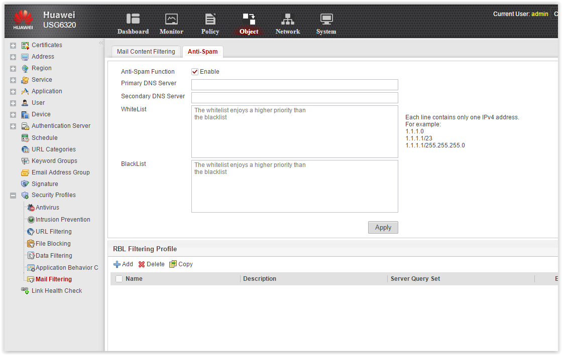Delete the selected RBL profile
This screenshot has height=355, width=562.
coord(151,264)
